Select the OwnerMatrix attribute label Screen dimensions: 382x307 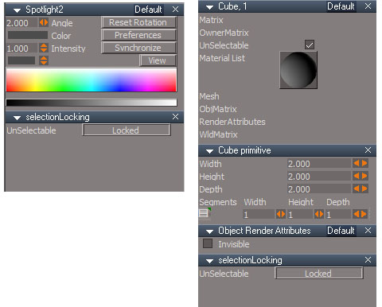(x=224, y=33)
